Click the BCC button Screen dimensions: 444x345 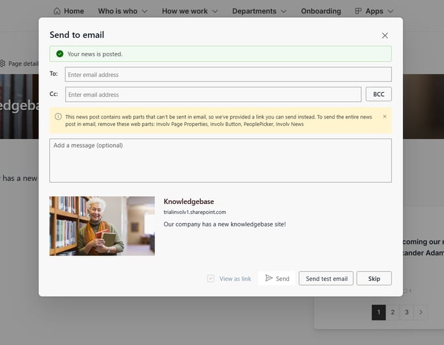click(378, 95)
